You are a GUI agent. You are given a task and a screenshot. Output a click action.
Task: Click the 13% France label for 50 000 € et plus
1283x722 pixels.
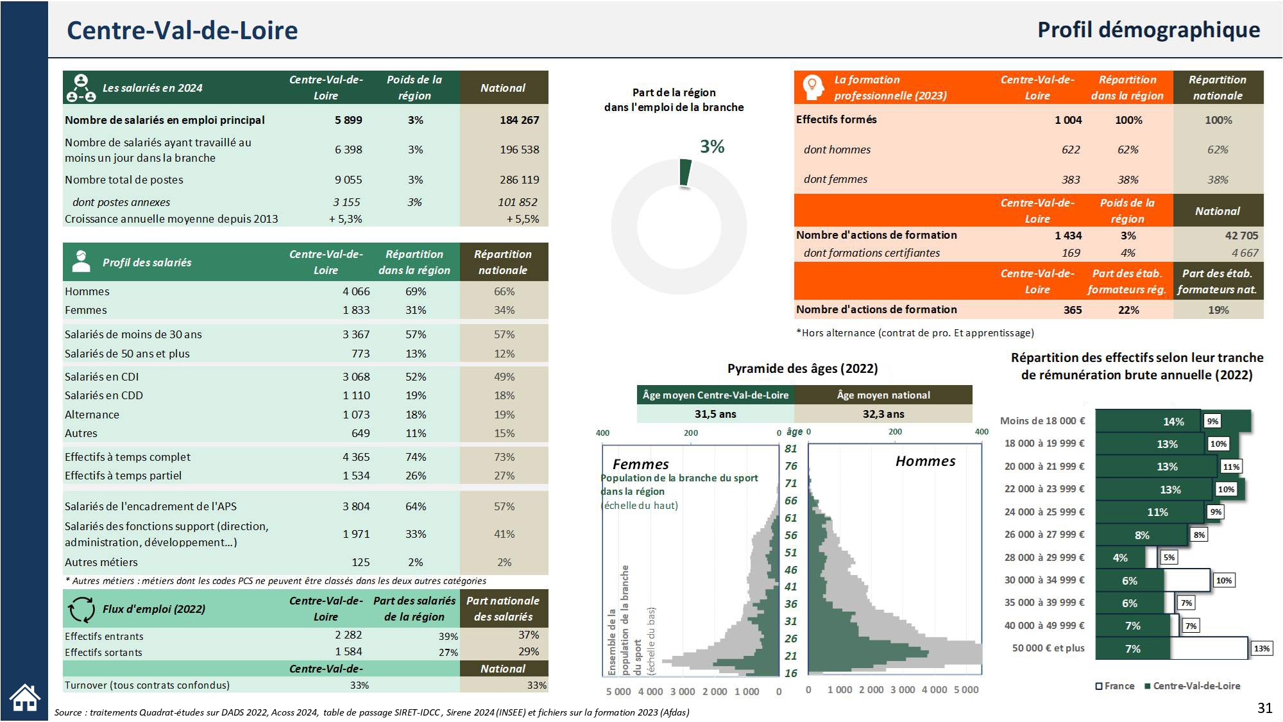click(1261, 648)
